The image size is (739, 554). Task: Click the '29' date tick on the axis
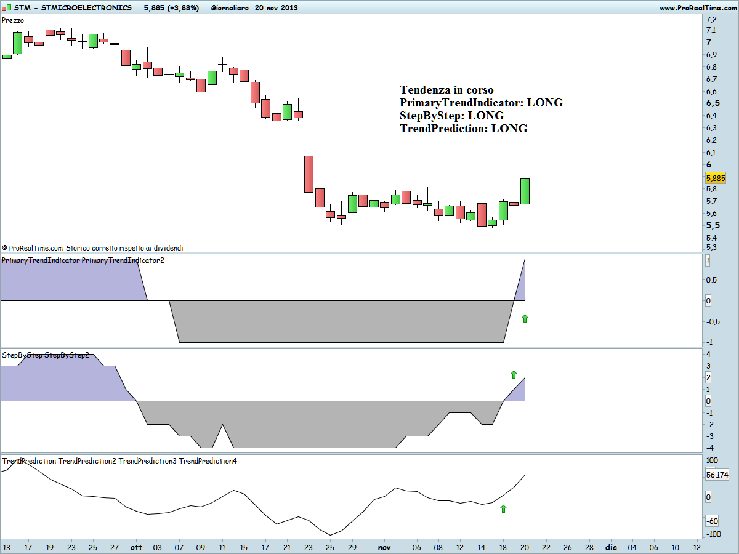coord(352,547)
